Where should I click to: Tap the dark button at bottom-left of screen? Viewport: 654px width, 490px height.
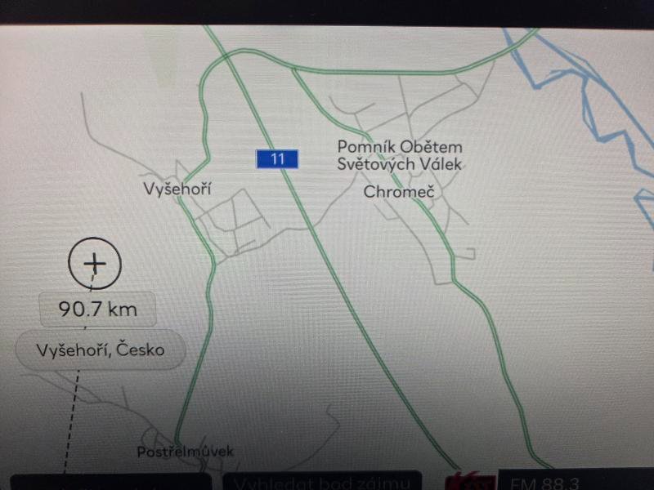click(x=111, y=481)
